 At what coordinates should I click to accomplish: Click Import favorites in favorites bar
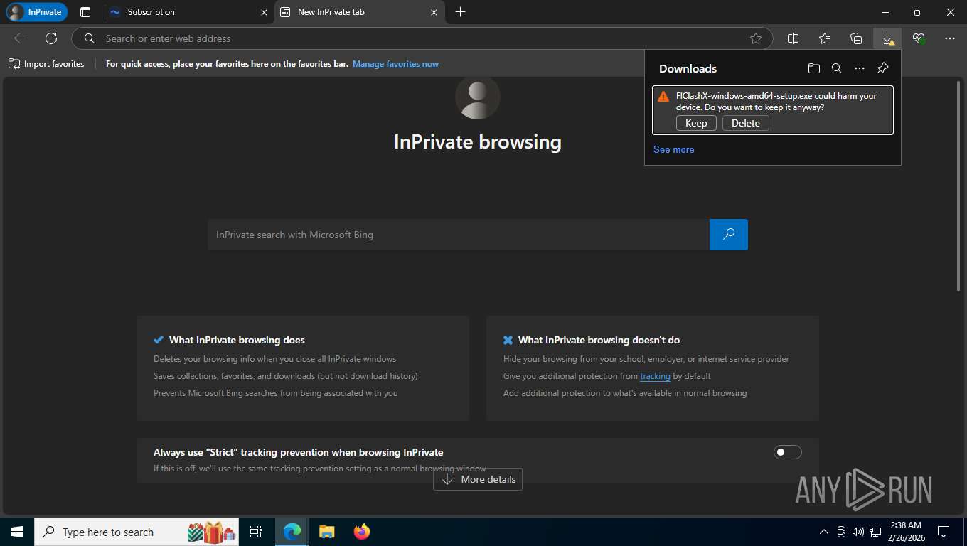tap(46, 64)
